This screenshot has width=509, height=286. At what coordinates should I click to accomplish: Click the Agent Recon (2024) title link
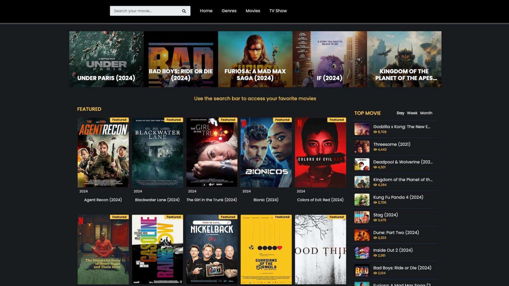(x=103, y=200)
